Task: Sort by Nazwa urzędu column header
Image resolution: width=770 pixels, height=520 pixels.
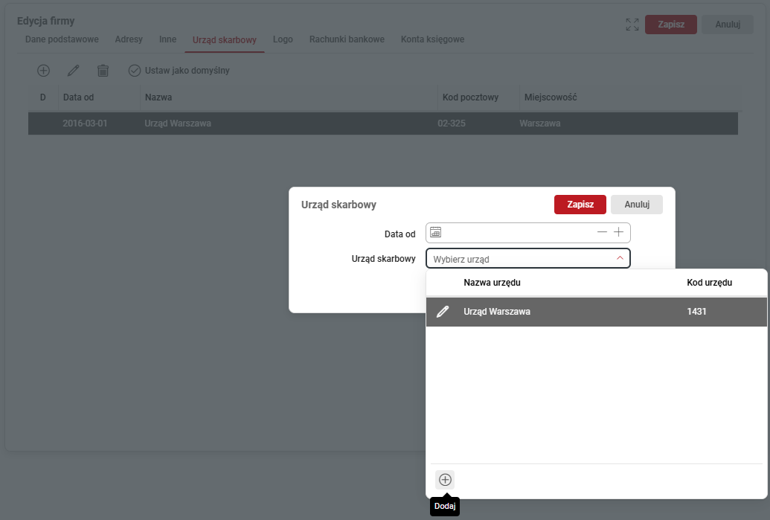Action: pyautogui.click(x=492, y=283)
